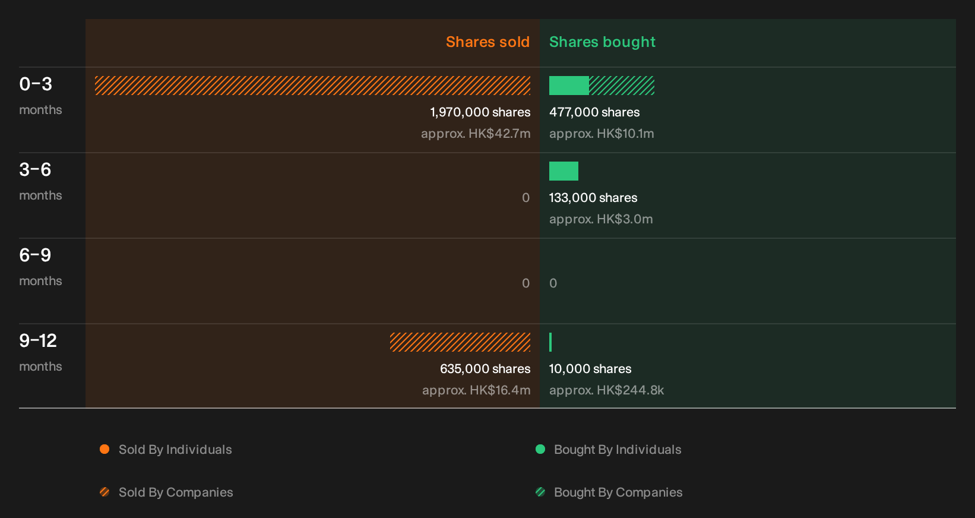Click the green Bought By Individuals legend dot

[x=540, y=449]
